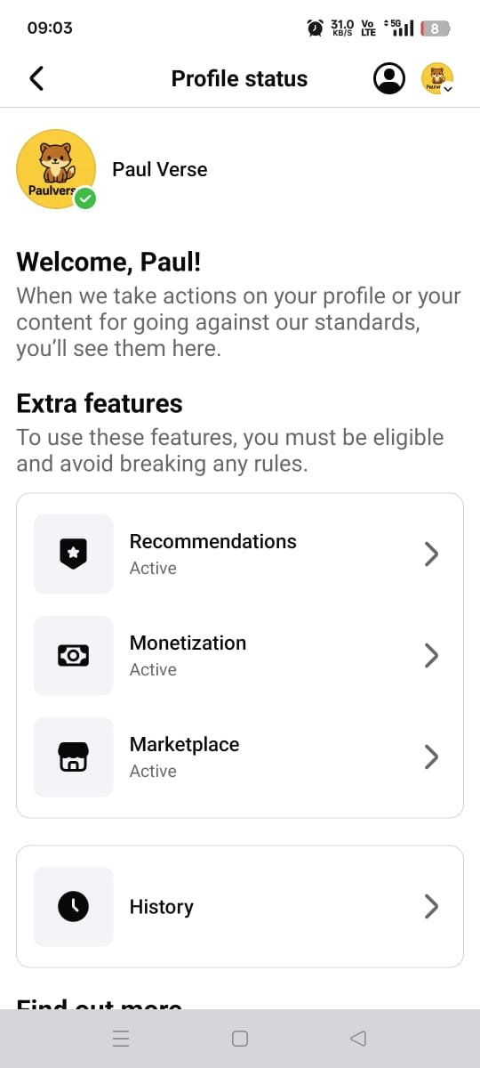Open the Paulverse profile switcher avatar
Screen dimensions: 480x1068
(437, 78)
